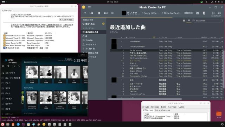Open the Kodi settings gear icon
The height and width of the screenshot is (127, 225).
tap(8, 66)
